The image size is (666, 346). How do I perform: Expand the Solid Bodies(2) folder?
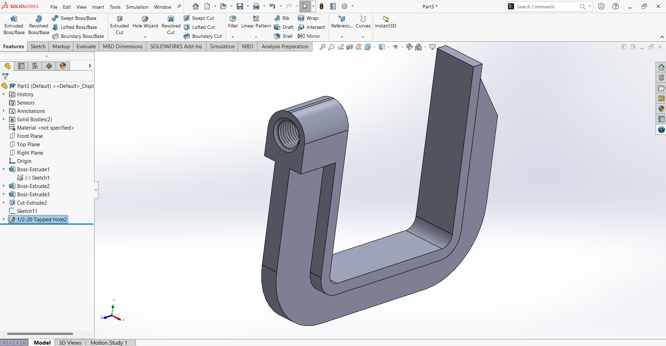tap(4, 119)
